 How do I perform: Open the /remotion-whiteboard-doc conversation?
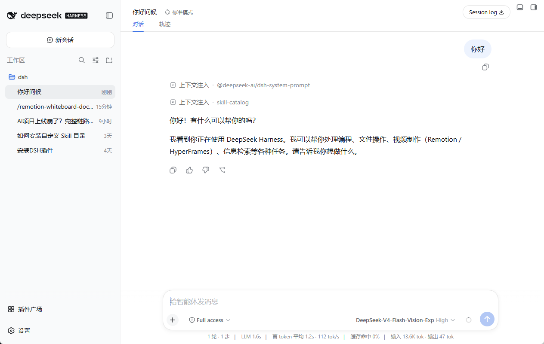[x=60, y=107]
